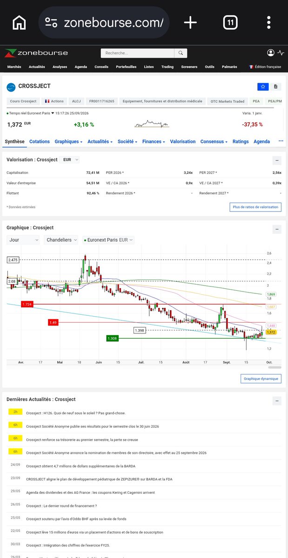Click the document icon next to star
This screenshot has width=288, height=558.
[276, 86]
